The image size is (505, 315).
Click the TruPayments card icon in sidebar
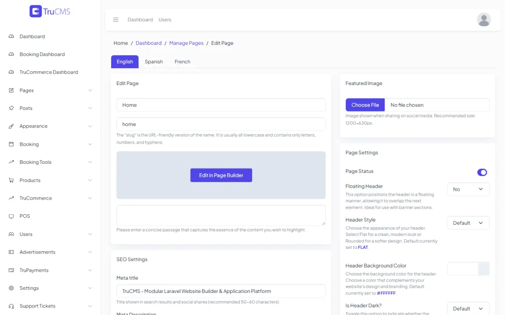pos(11,270)
